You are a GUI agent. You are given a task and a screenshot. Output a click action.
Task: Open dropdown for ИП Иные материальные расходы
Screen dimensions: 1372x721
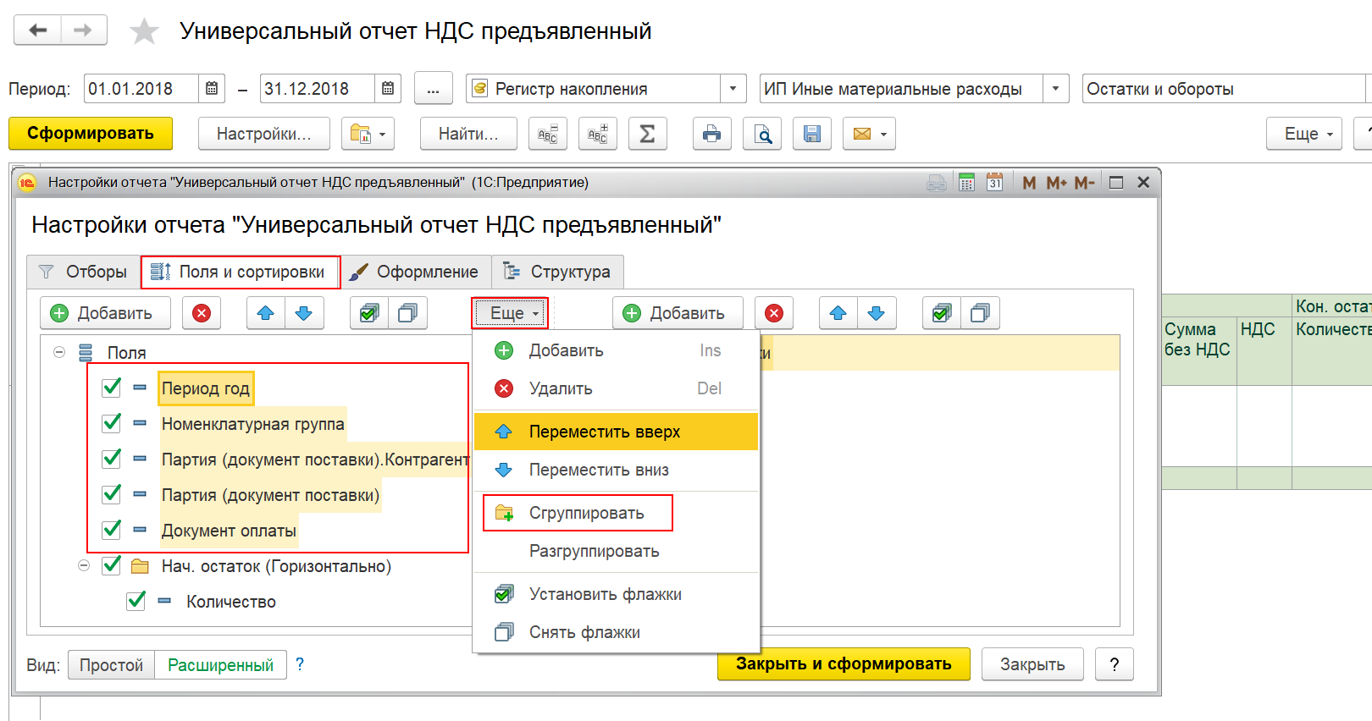click(1055, 89)
